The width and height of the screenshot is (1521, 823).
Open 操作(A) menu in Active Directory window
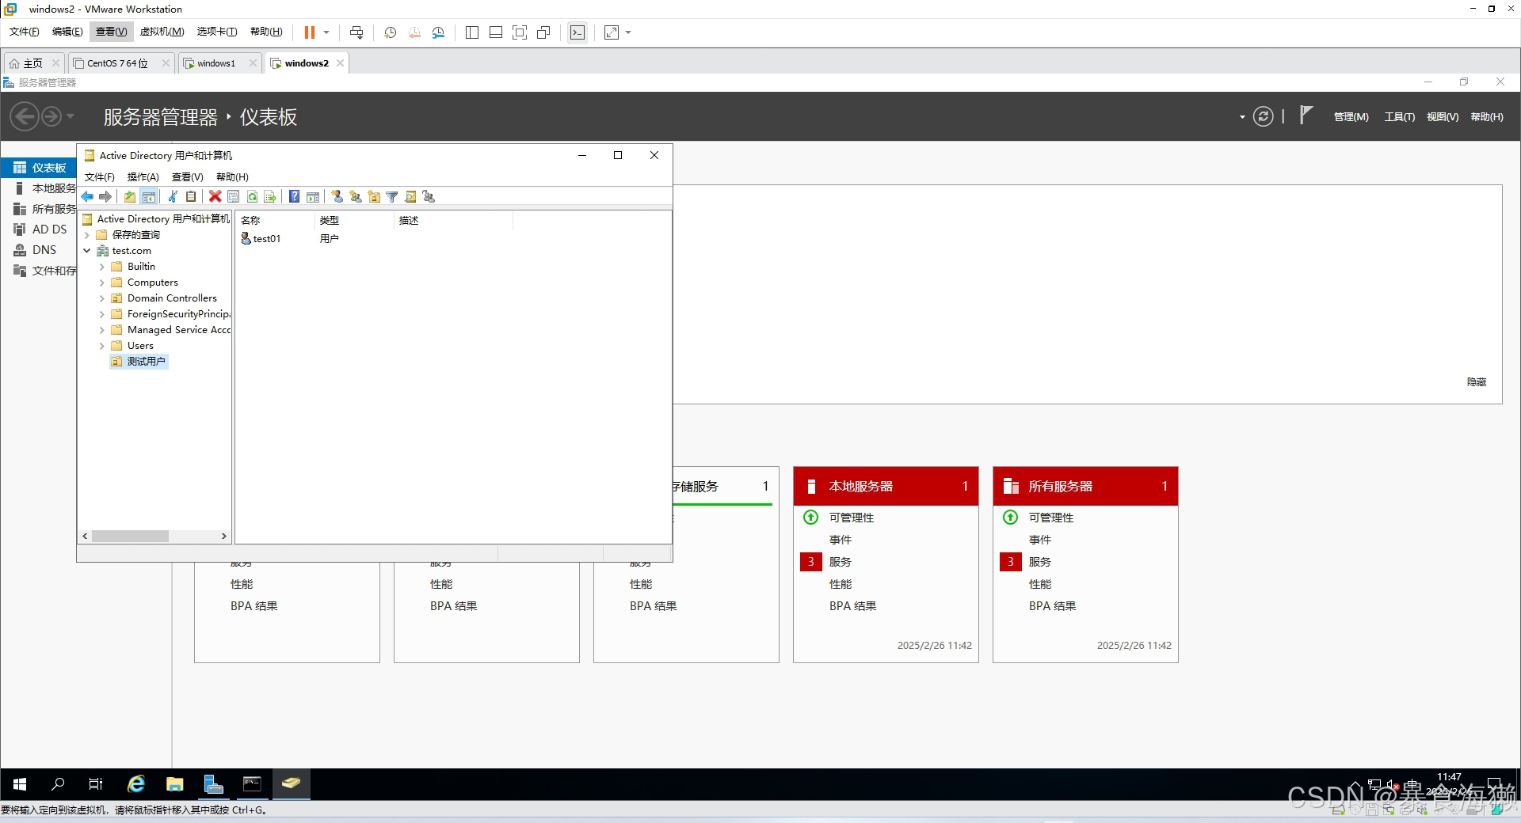click(x=143, y=177)
